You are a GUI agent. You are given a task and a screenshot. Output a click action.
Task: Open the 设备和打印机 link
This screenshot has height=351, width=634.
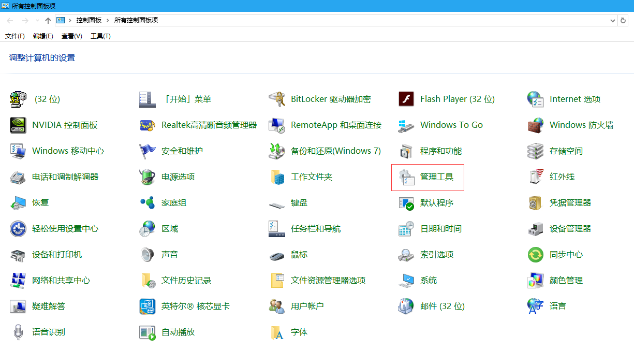(57, 254)
